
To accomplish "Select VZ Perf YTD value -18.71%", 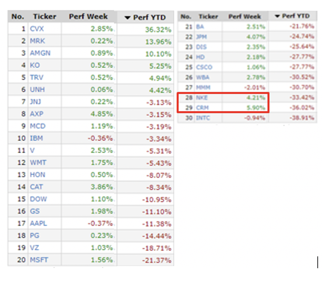I will [x=157, y=248].
